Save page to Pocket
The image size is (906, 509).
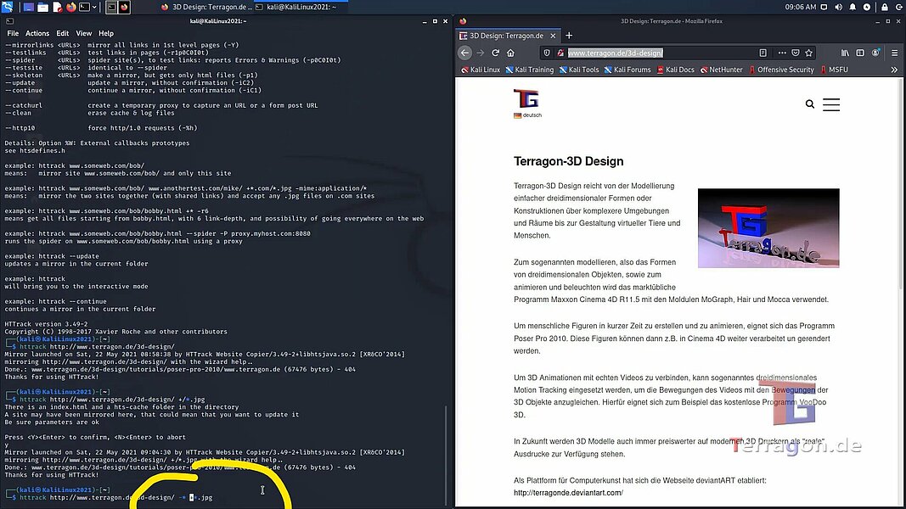coord(796,53)
